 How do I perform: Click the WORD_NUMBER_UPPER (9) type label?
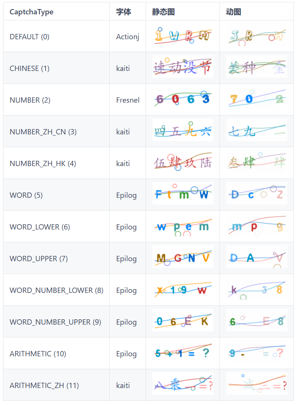click(55, 322)
